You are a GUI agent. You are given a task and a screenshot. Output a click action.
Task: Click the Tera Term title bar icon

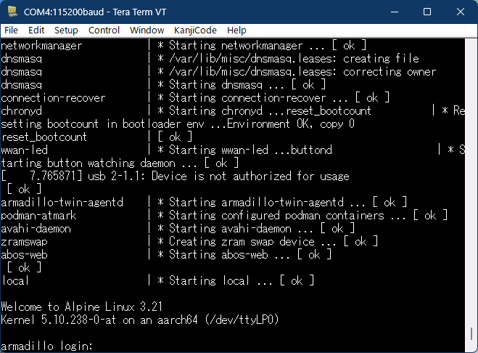tap(12, 12)
